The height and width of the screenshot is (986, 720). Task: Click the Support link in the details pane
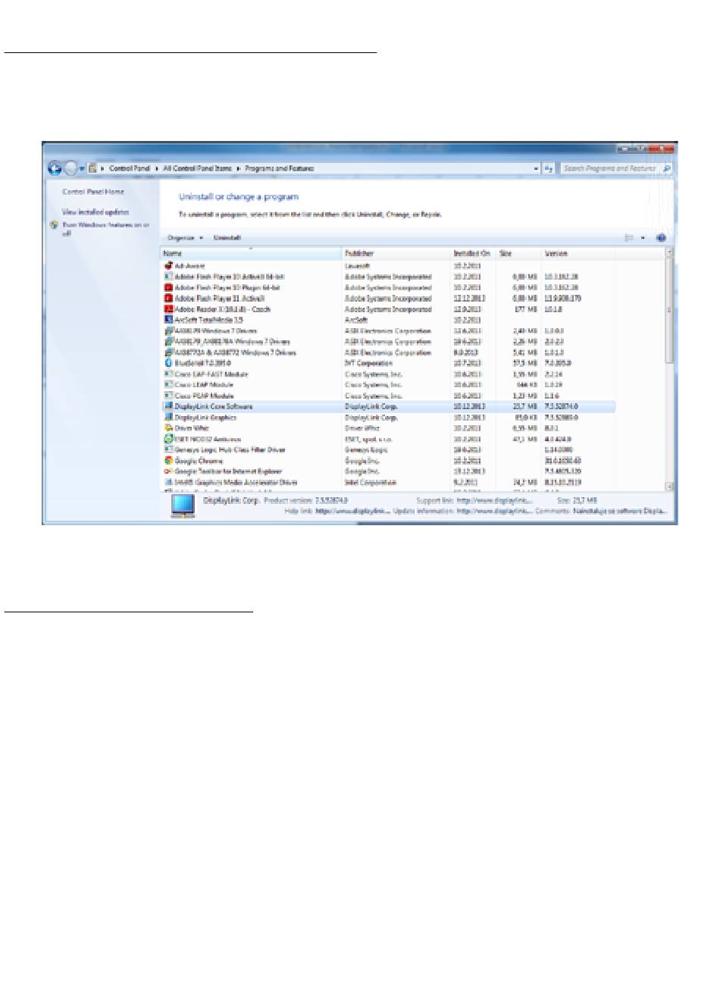(495, 501)
